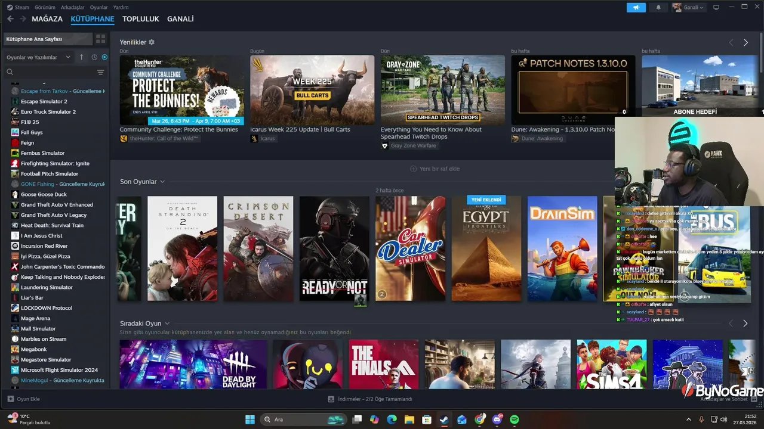Switch to the TOPLULUK tab

click(x=141, y=19)
